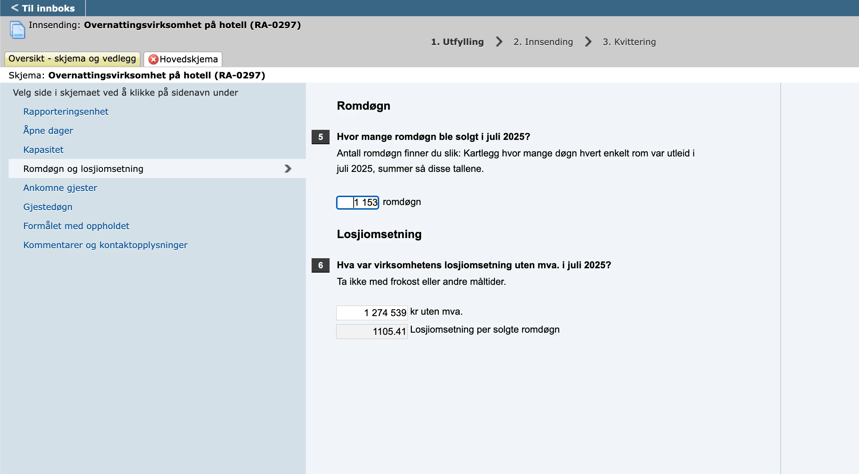859x474 pixels.
Task: Click question number 5 marker
Action: 321,137
